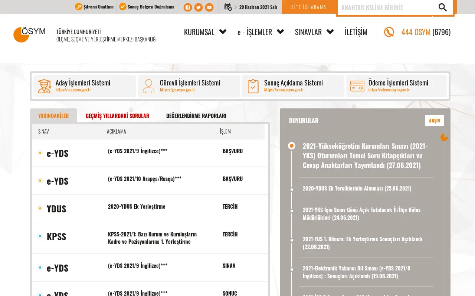475x296 pixels.
Task: Open the odeme.osym.gov.tr link
Action: coord(389,90)
